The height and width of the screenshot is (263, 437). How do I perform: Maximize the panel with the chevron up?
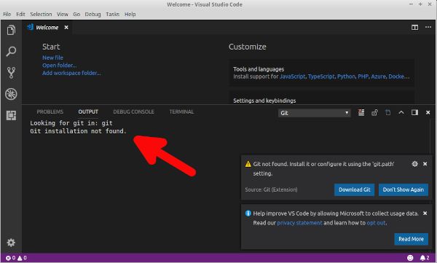point(401,112)
